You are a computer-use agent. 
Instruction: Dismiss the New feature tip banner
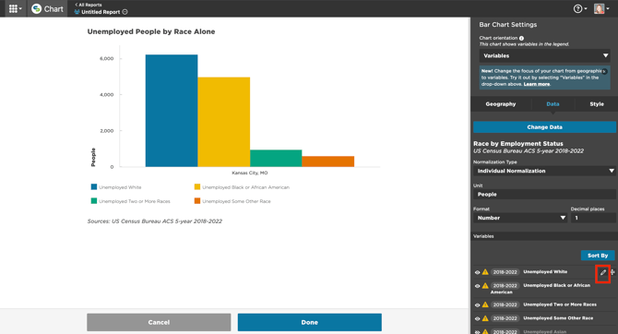[x=604, y=71]
